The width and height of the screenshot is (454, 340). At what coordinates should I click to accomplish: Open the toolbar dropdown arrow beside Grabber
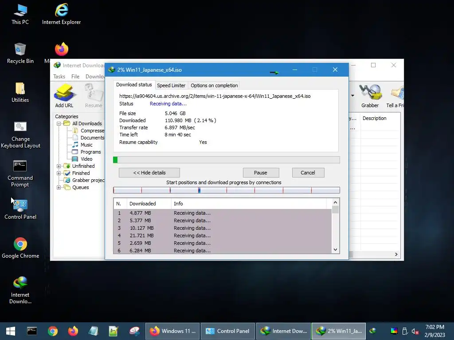click(x=352, y=96)
